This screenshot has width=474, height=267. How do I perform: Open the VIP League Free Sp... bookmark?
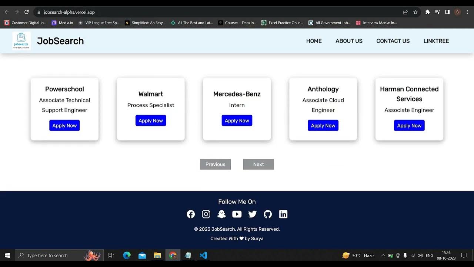(99, 23)
